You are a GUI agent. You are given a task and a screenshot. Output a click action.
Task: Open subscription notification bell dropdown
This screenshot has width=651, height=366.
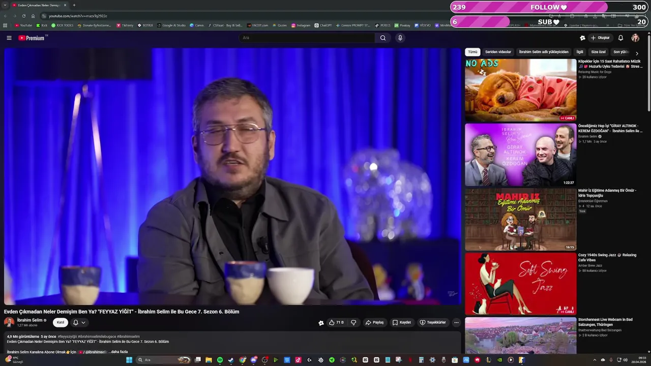click(79, 322)
